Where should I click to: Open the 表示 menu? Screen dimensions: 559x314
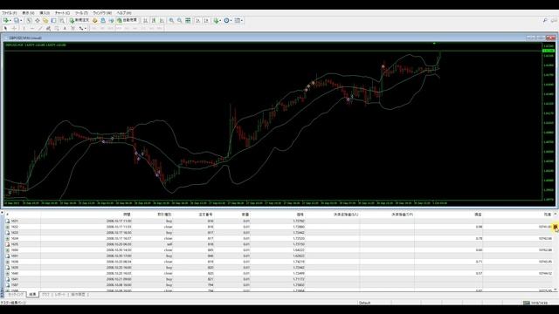click(28, 13)
